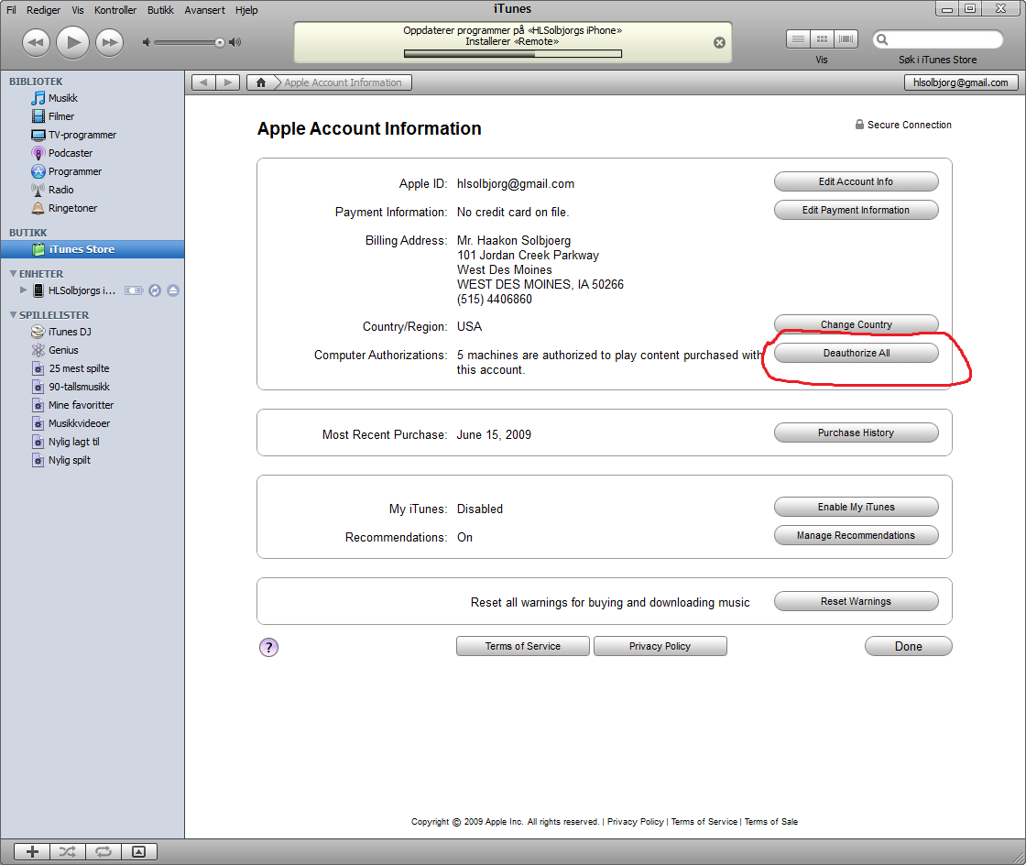
Task: Click the Play button
Action: click(72, 42)
